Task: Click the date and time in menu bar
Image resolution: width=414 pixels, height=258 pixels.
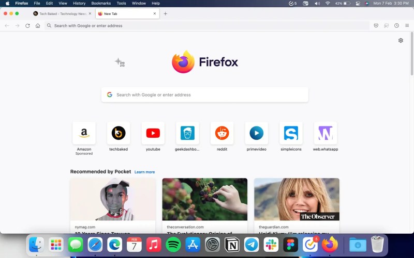Action: click(x=391, y=4)
